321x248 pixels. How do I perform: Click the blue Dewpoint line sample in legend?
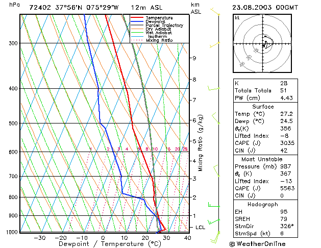137,21
